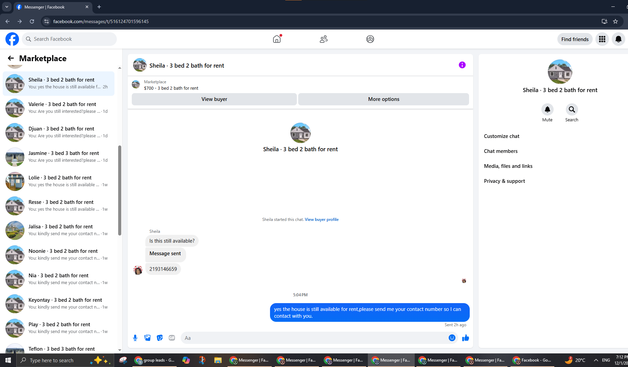Image resolution: width=628 pixels, height=367 pixels.
Task: Open the Djuan conversation
Action: [x=58, y=132]
